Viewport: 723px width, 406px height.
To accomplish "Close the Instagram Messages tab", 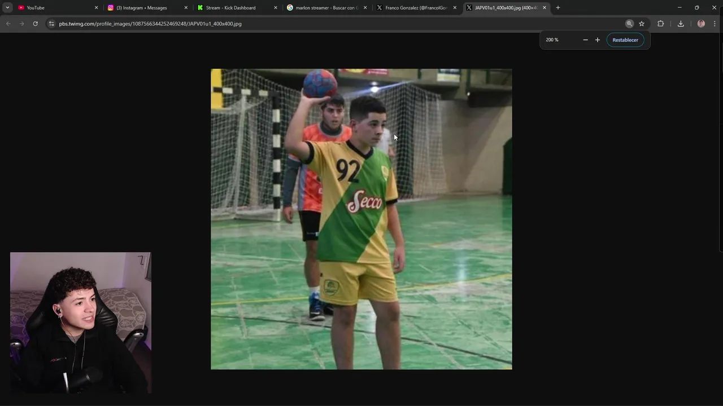I will point(186,7).
